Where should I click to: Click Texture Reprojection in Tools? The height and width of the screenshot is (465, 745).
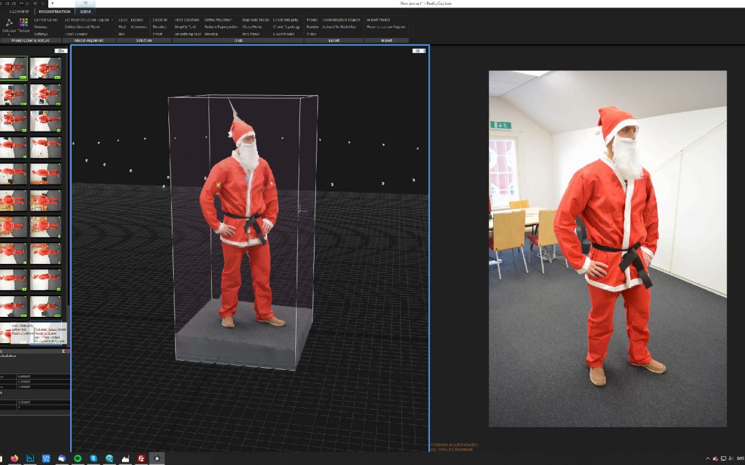[221, 27]
